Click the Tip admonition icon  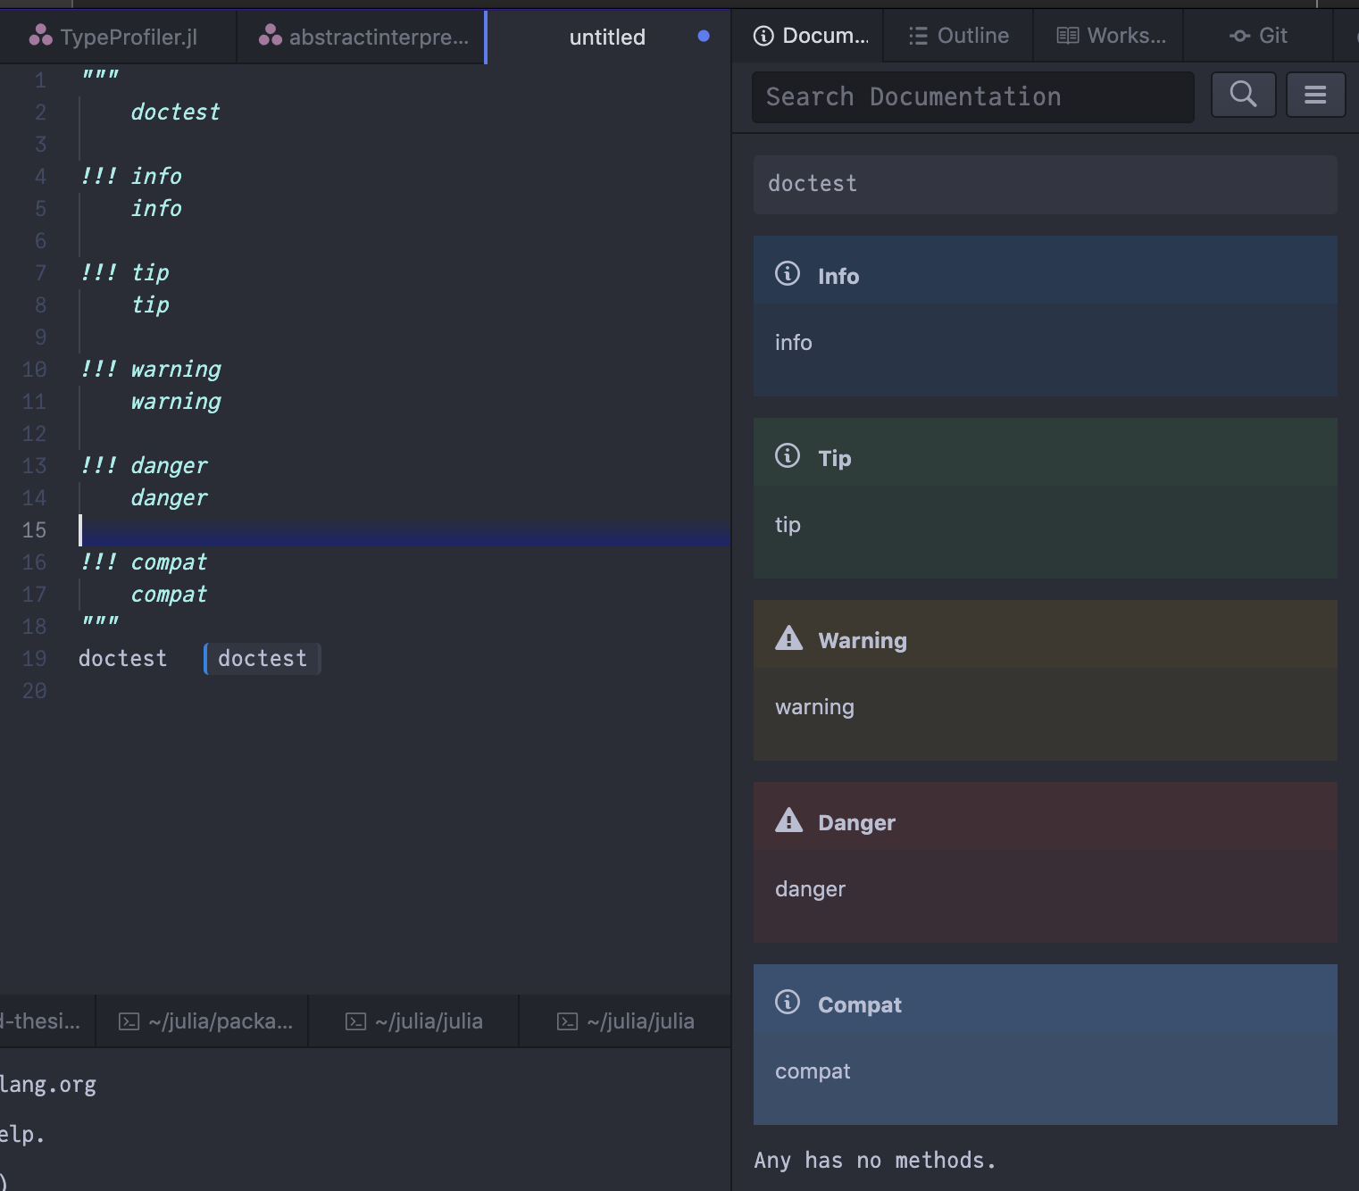(788, 455)
